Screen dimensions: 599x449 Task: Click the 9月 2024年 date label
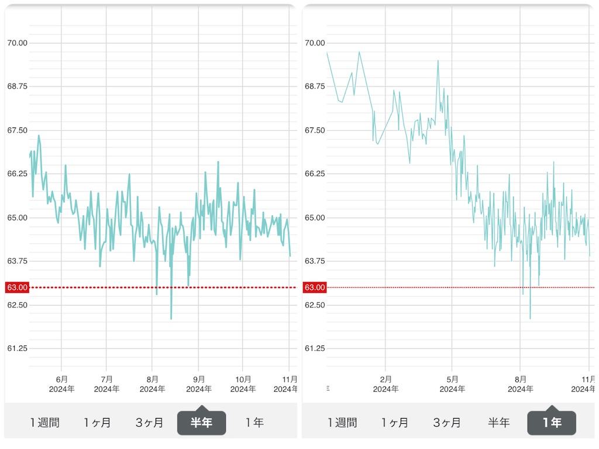199,384
